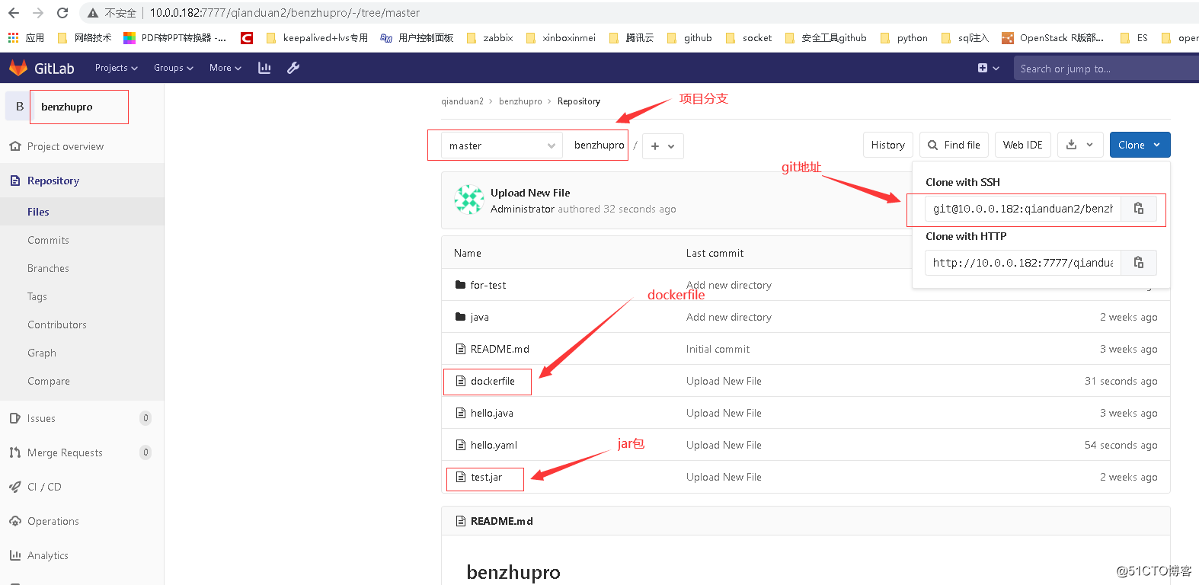Open Files in the Repository menu
The width and height of the screenshot is (1199, 585).
click(x=38, y=212)
